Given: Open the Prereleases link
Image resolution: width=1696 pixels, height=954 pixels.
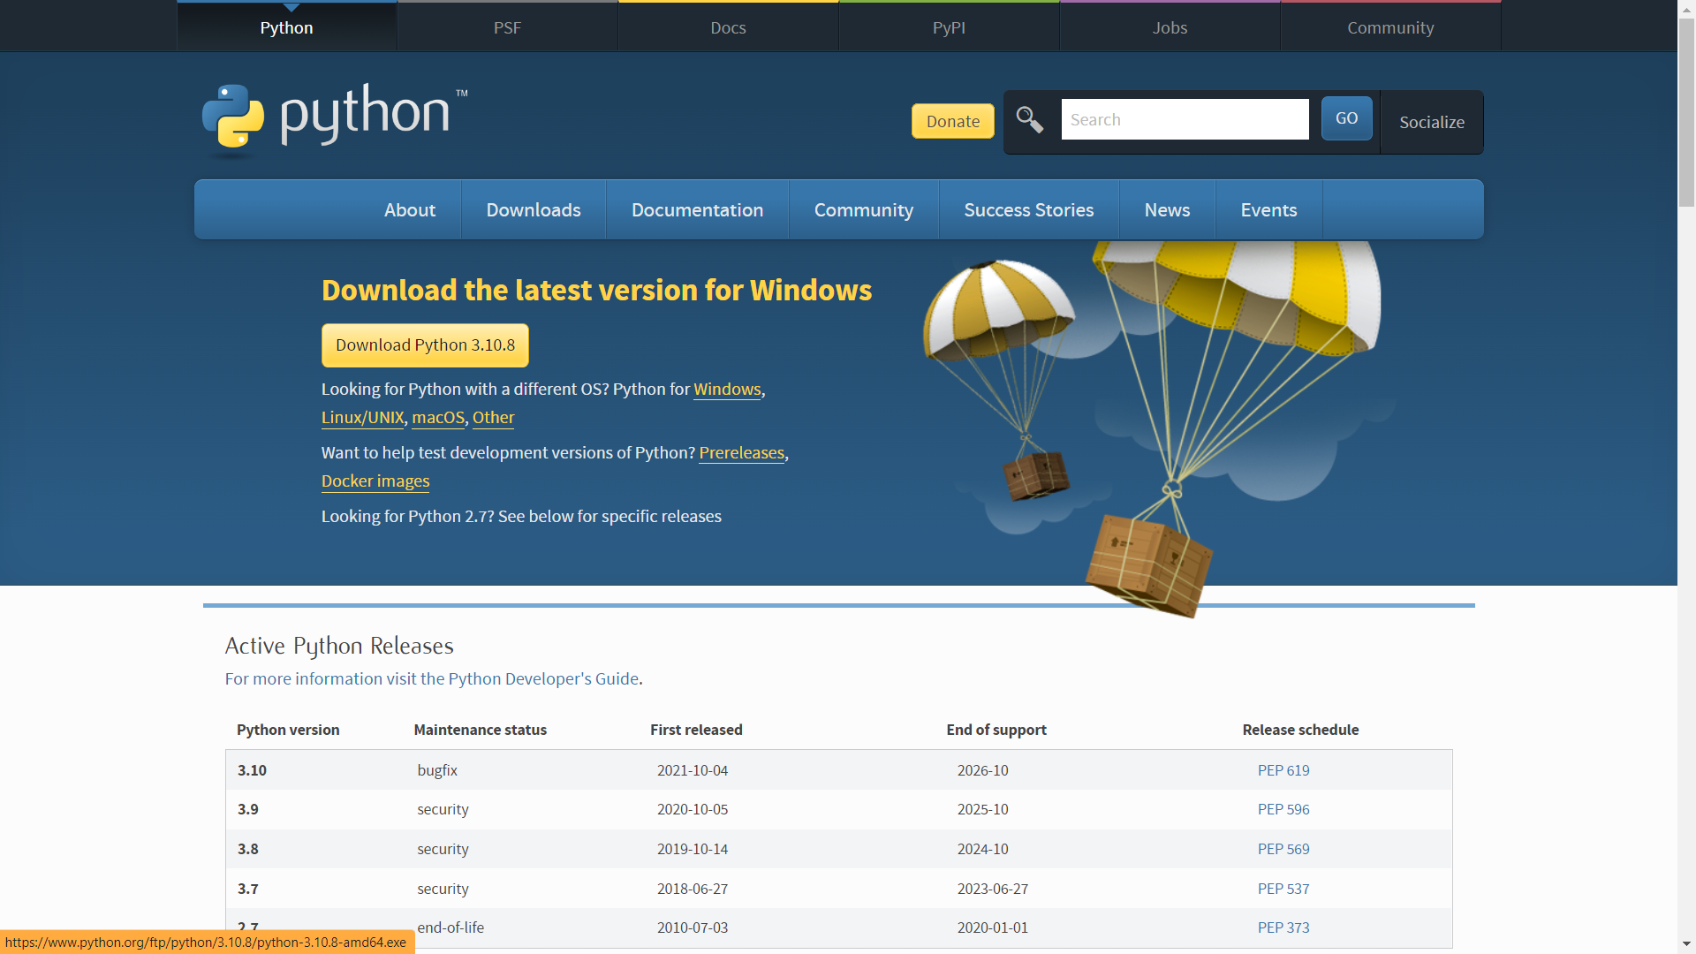Looking at the screenshot, I should pyautogui.click(x=741, y=452).
